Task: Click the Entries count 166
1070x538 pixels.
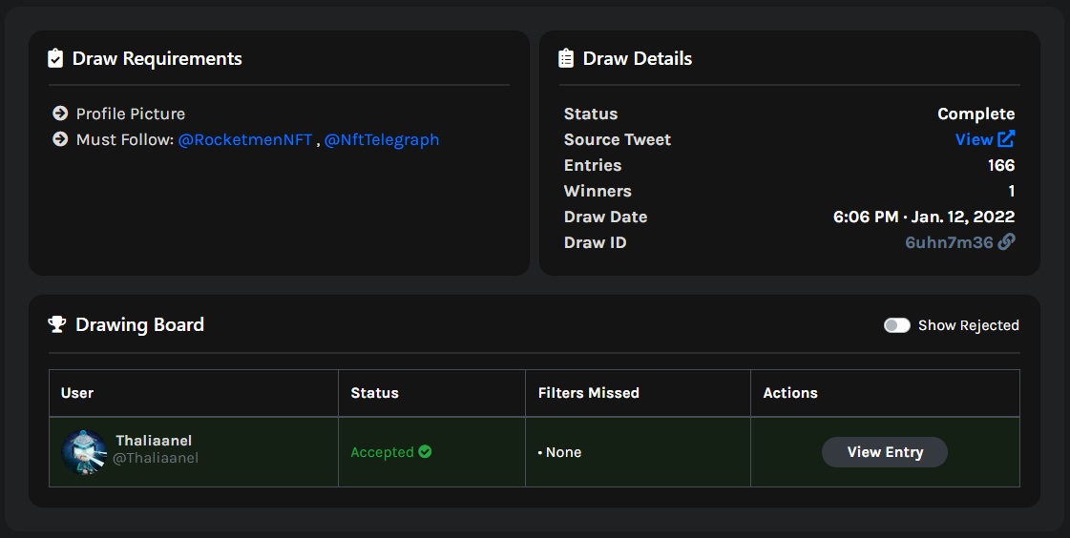Action: [1001, 165]
